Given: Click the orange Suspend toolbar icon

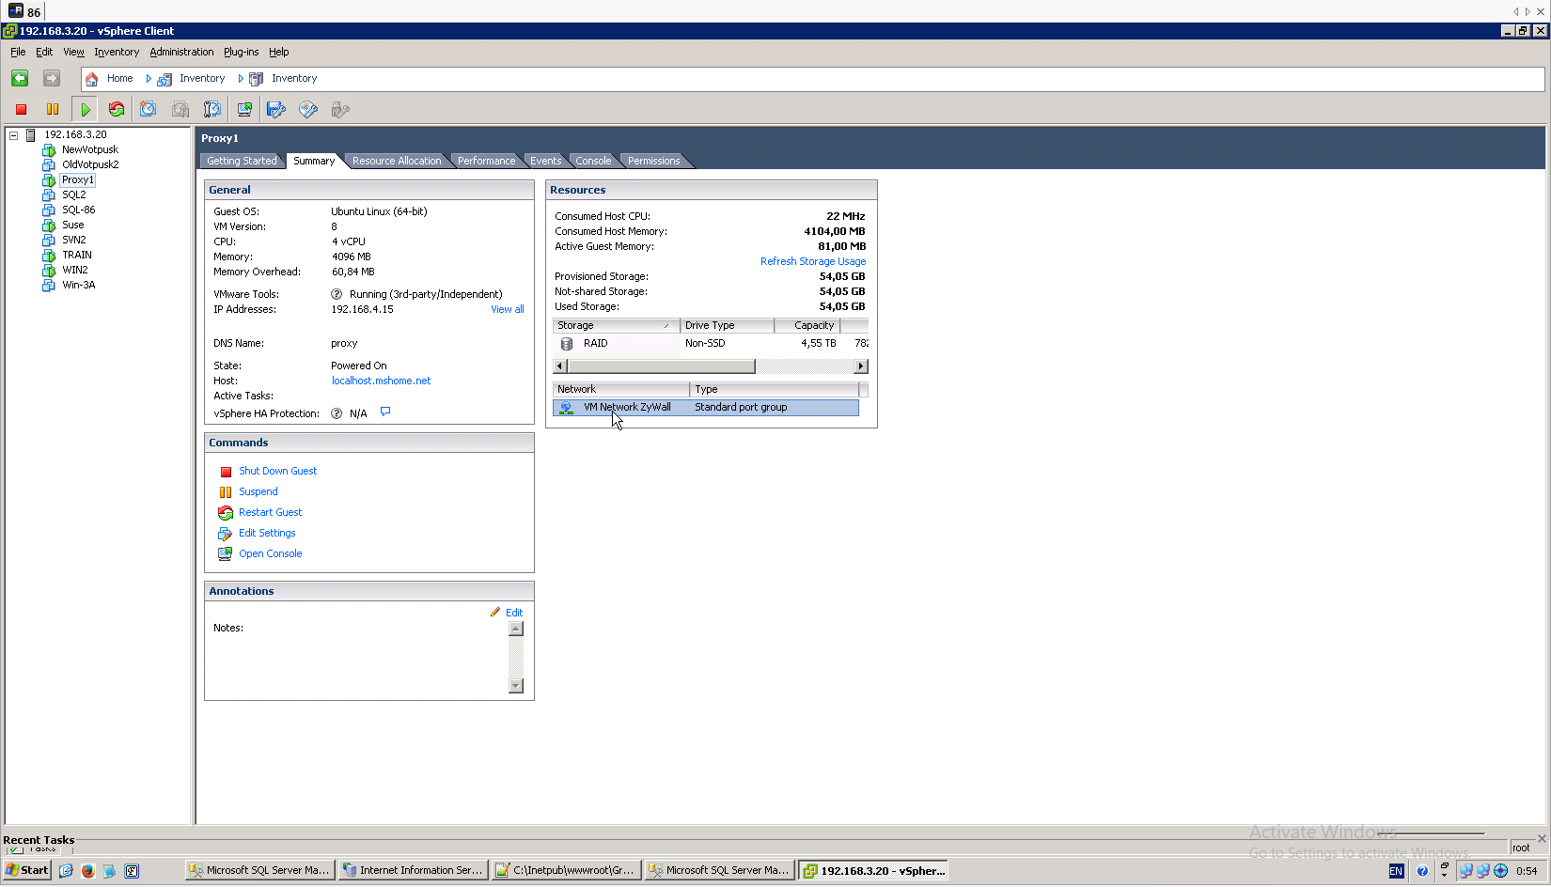Looking at the screenshot, I should click(x=53, y=110).
